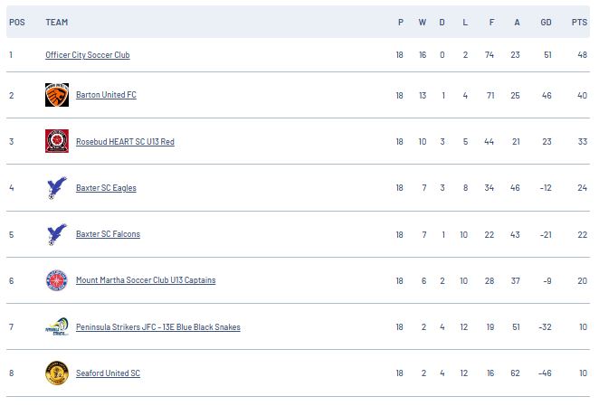Click the Rosebud HEART SC red crest
The width and height of the screenshot is (599, 406).
(x=57, y=141)
